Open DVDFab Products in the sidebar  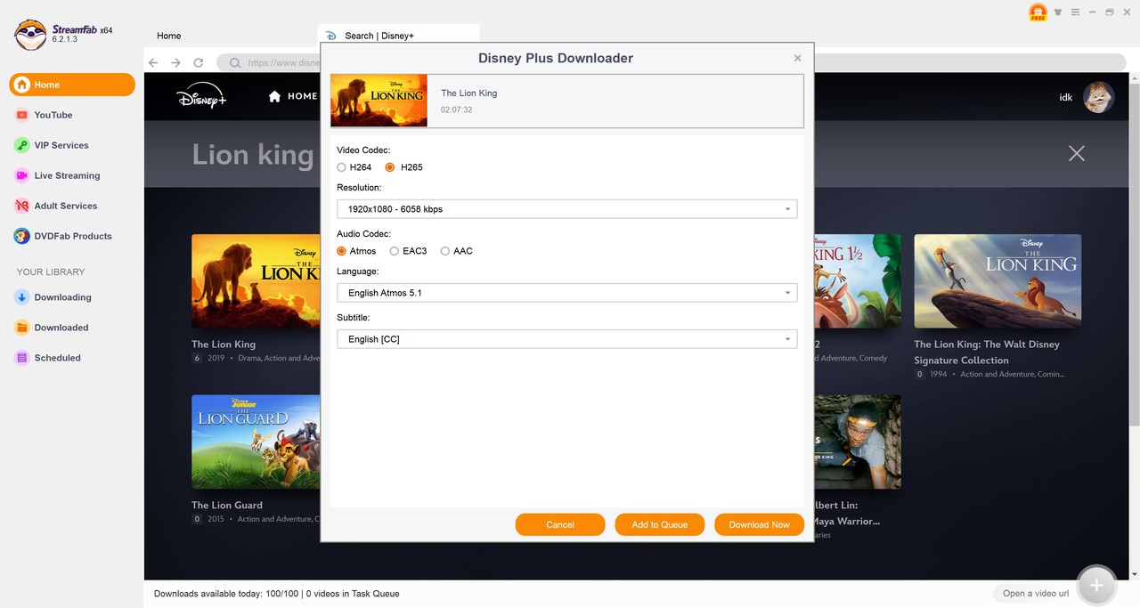[x=72, y=236]
